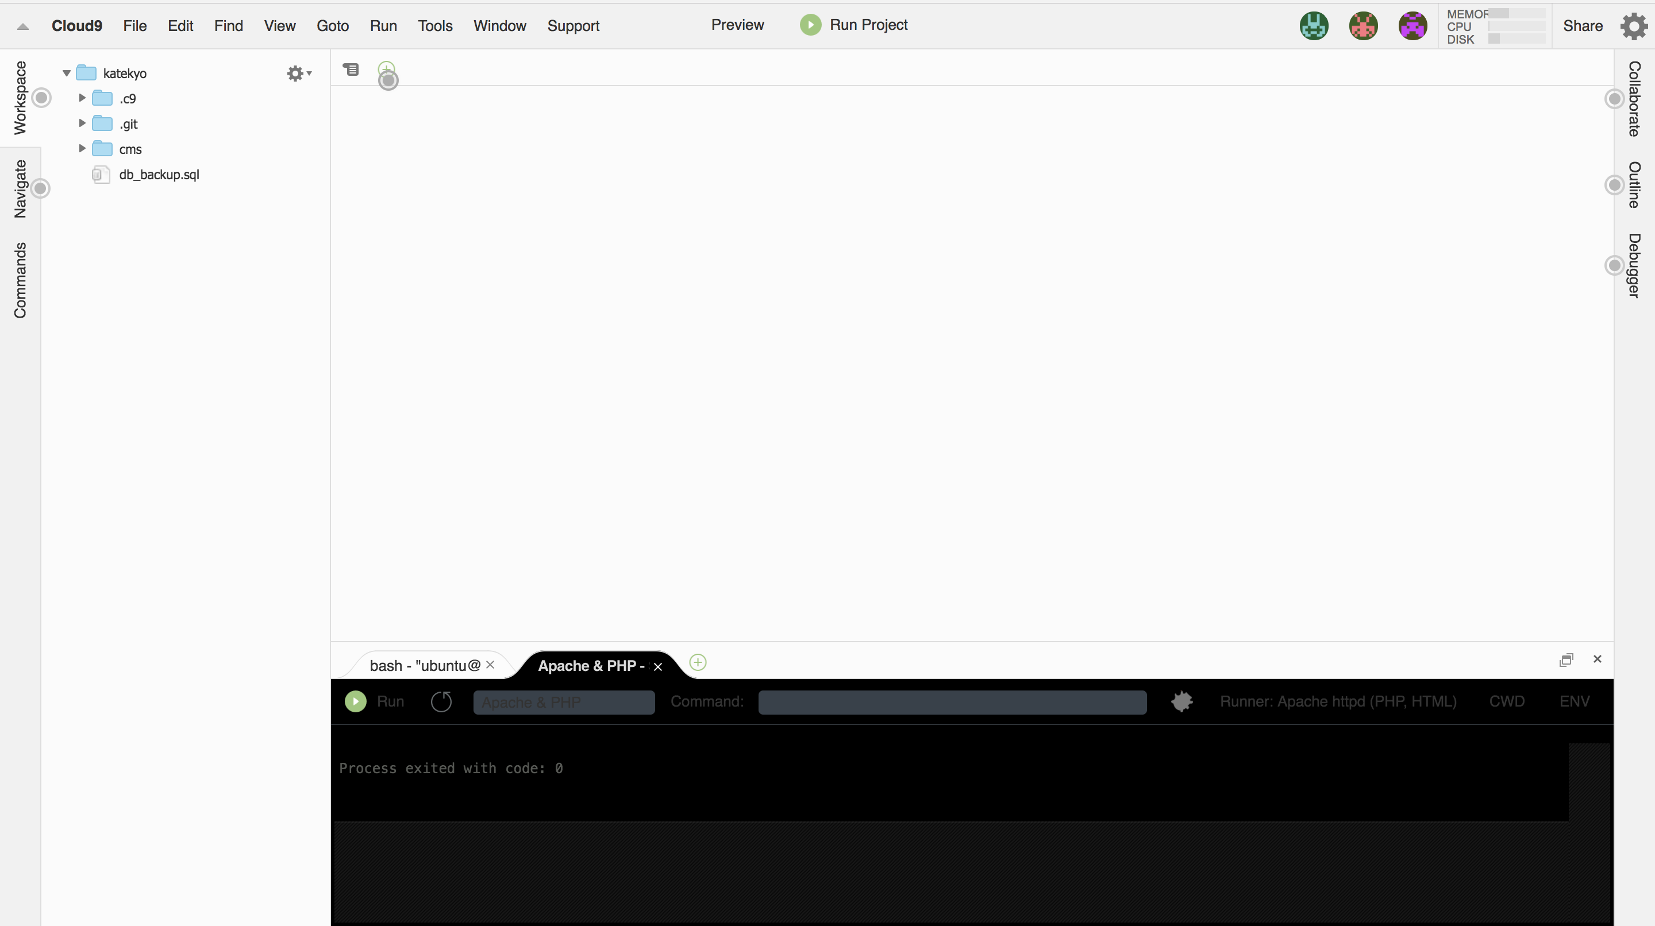The image size is (1655, 926).
Task: Open the Support menu
Action: tap(573, 26)
